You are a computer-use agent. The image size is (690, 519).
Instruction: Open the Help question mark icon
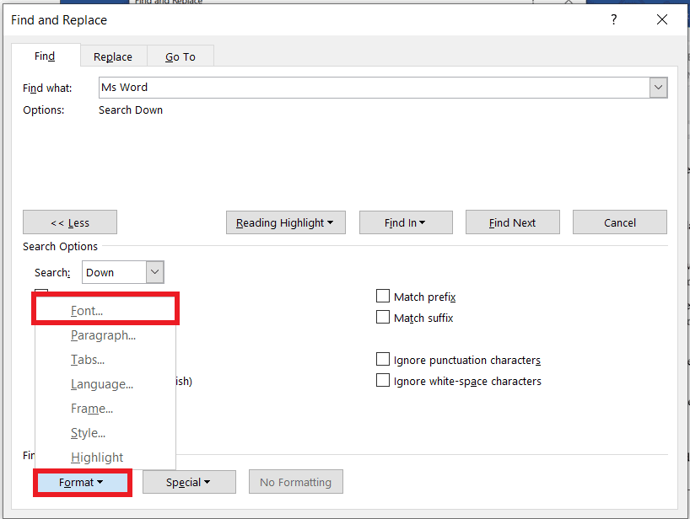(613, 19)
